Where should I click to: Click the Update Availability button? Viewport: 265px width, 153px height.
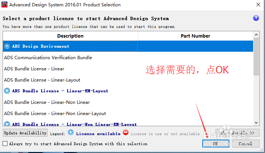pyautogui.click(x=25, y=133)
